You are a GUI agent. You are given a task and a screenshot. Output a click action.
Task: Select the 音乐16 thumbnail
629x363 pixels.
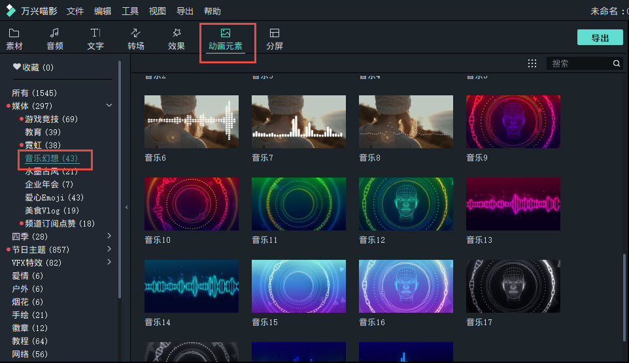pos(406,286)
